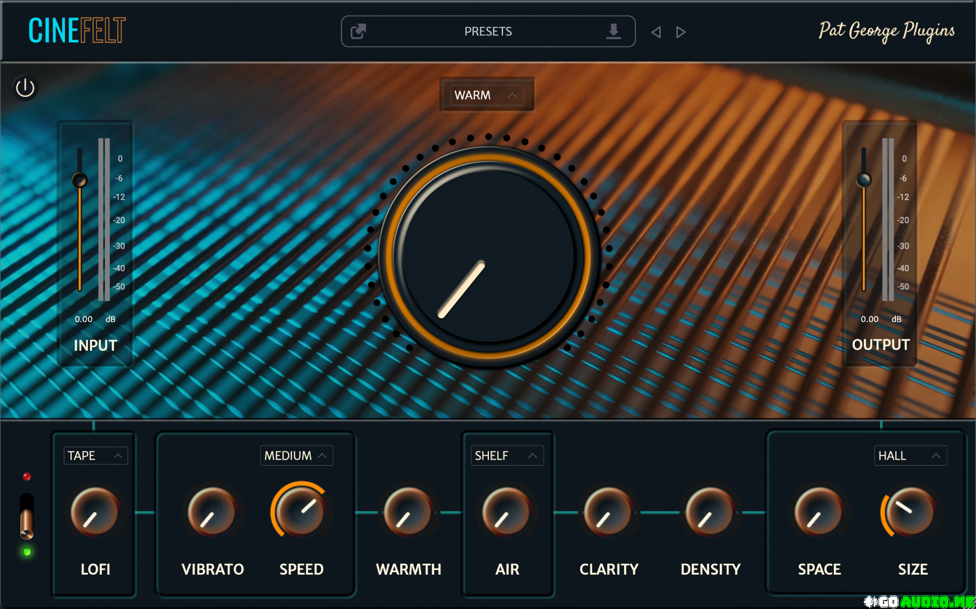Click the VIBRATO knob

tap(212, 512)
